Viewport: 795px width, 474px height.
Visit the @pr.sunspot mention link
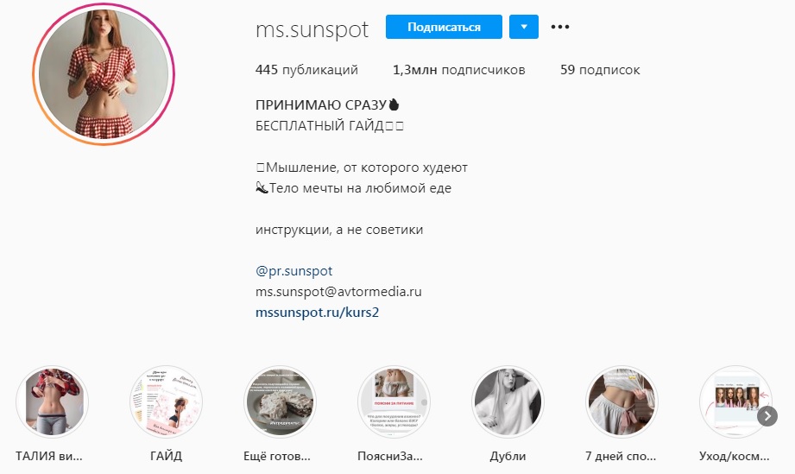[x=294, y=271]
